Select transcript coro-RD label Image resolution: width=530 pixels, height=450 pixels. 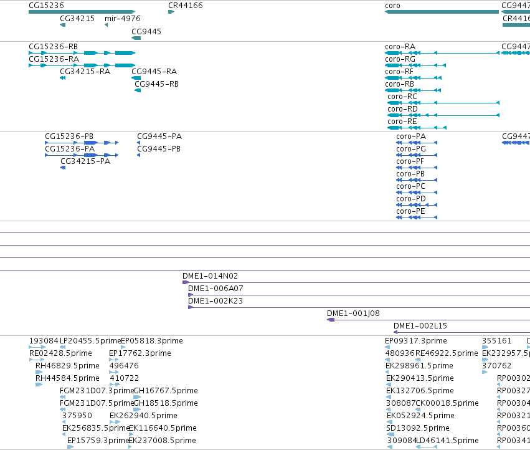(402, 109)
